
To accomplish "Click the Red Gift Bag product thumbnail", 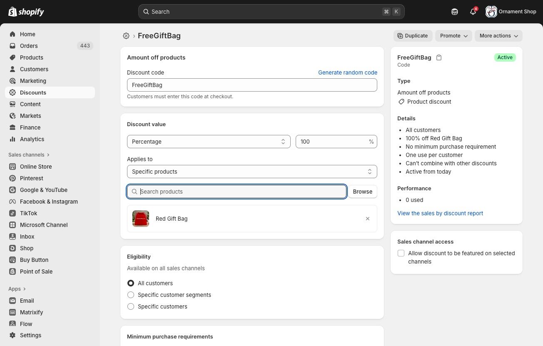I will (x=141, y=219).
